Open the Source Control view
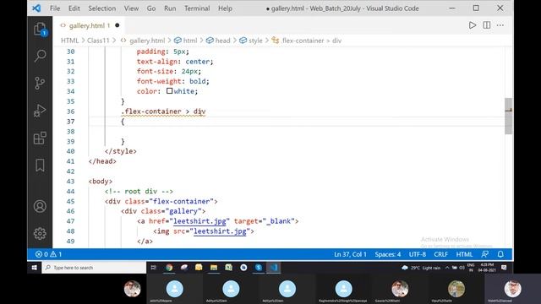 coord(40,83)
